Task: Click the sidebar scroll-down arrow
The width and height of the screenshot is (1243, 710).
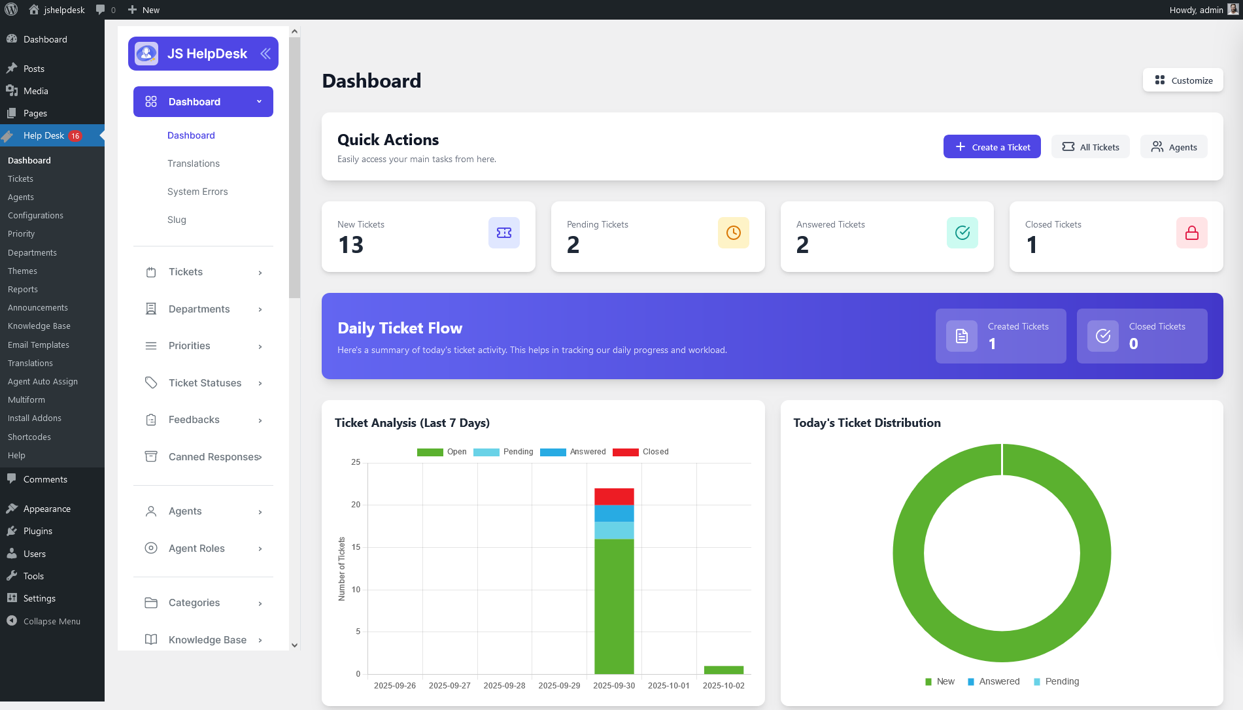Action: [x=294, y=645]
